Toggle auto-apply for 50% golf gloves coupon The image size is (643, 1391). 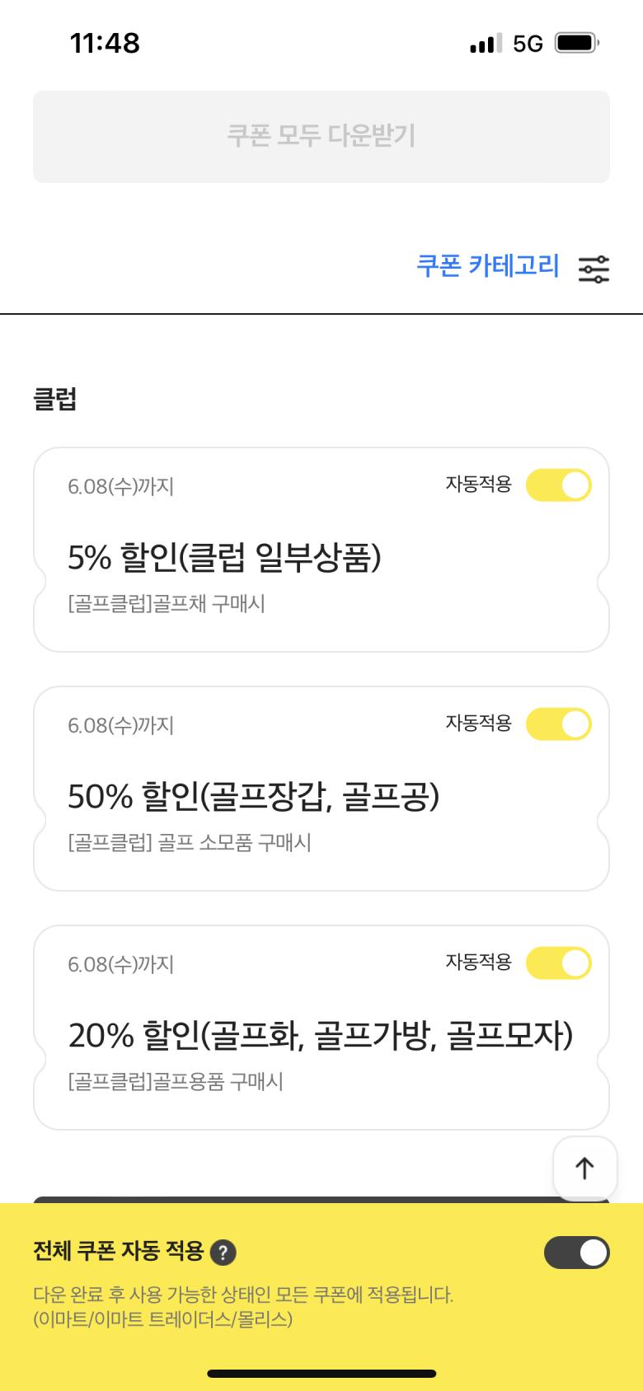[559, 724]
